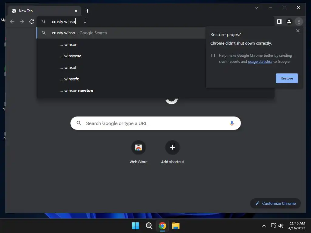Image resolution: width=311 pixels, height=233 pixels.
Task: Choose the '... winsor newton' suggestion
Action: (x=121, y=90)
